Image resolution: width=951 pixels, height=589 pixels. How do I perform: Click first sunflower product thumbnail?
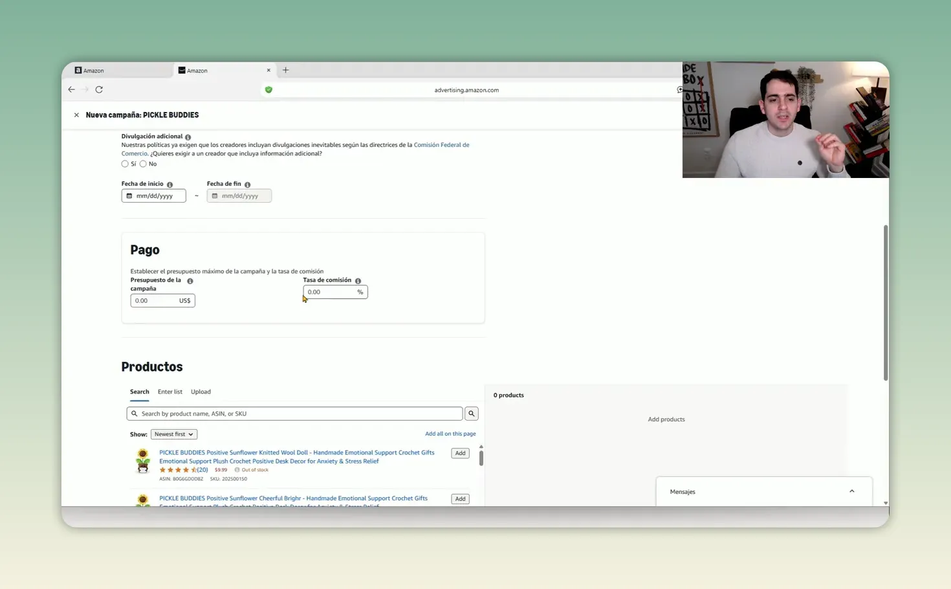143,461
